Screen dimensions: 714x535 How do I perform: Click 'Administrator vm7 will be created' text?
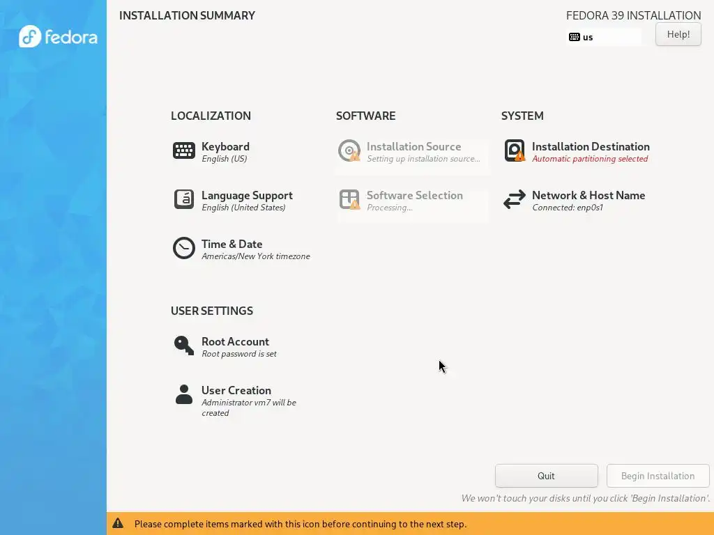tap(249, 408)
